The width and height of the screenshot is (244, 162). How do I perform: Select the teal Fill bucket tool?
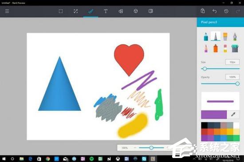235,48
